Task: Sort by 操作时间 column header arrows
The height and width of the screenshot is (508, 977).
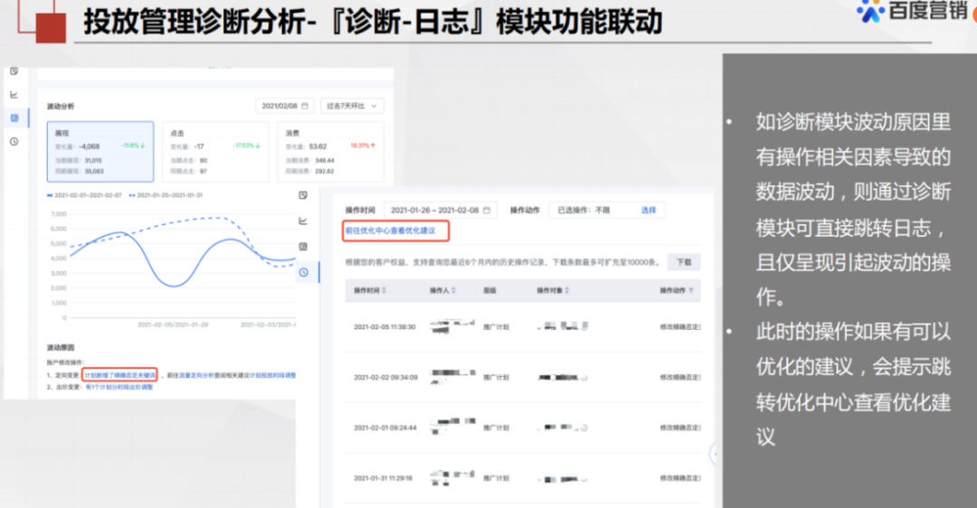Action: 385,291
